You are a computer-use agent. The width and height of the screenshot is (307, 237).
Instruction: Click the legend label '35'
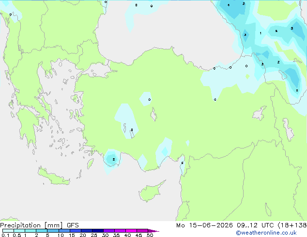click(116, 235)
